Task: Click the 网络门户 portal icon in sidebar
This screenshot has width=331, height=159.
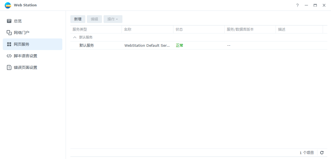Action: coord(9,33)
